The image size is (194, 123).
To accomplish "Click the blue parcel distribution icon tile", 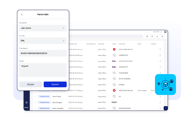I will (x=165, y=84).
